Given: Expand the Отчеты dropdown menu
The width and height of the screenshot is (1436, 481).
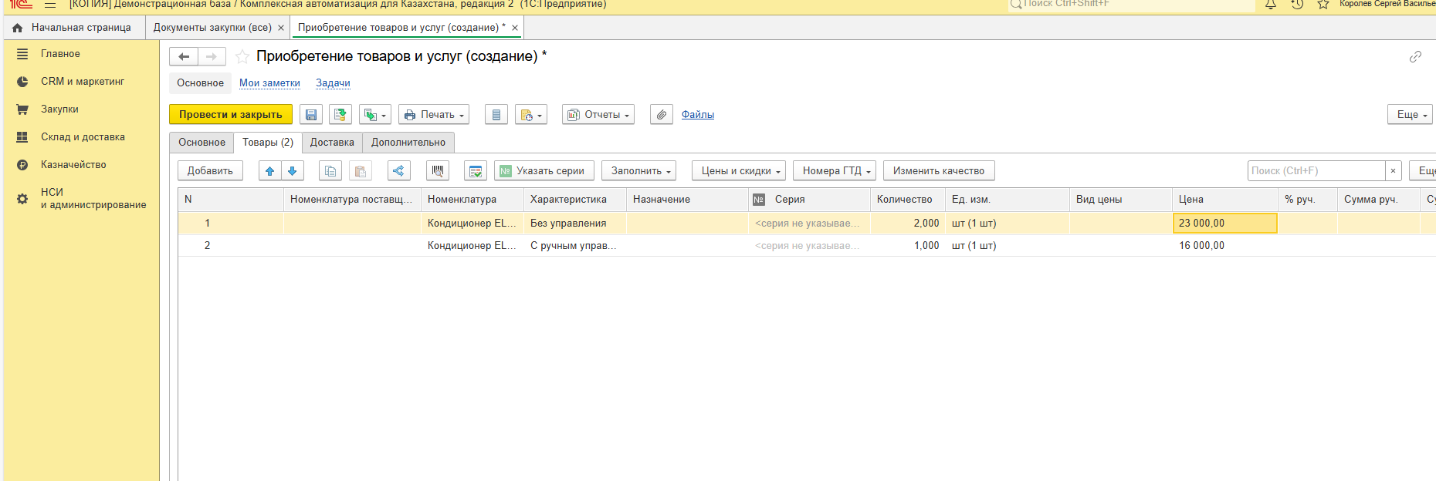Looking at the screenshot, I should 598,115.
